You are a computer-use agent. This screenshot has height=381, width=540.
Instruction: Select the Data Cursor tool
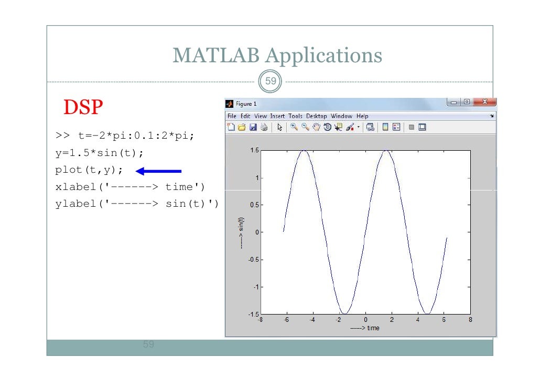[339, 127]
